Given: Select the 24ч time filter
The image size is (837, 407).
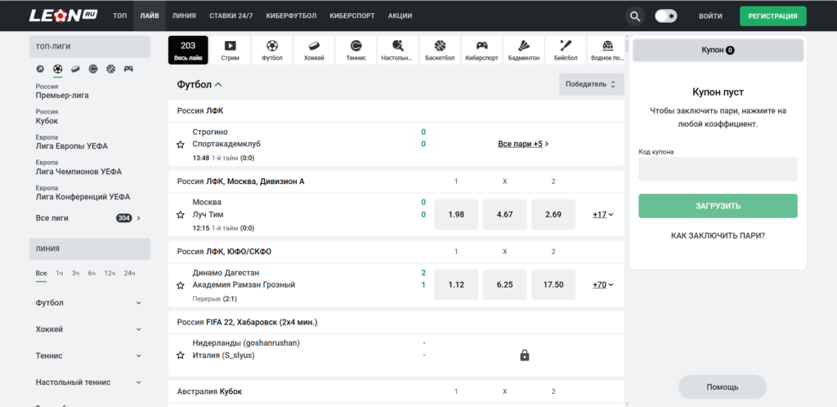Looking at the screenshot, I should (129, 273).
